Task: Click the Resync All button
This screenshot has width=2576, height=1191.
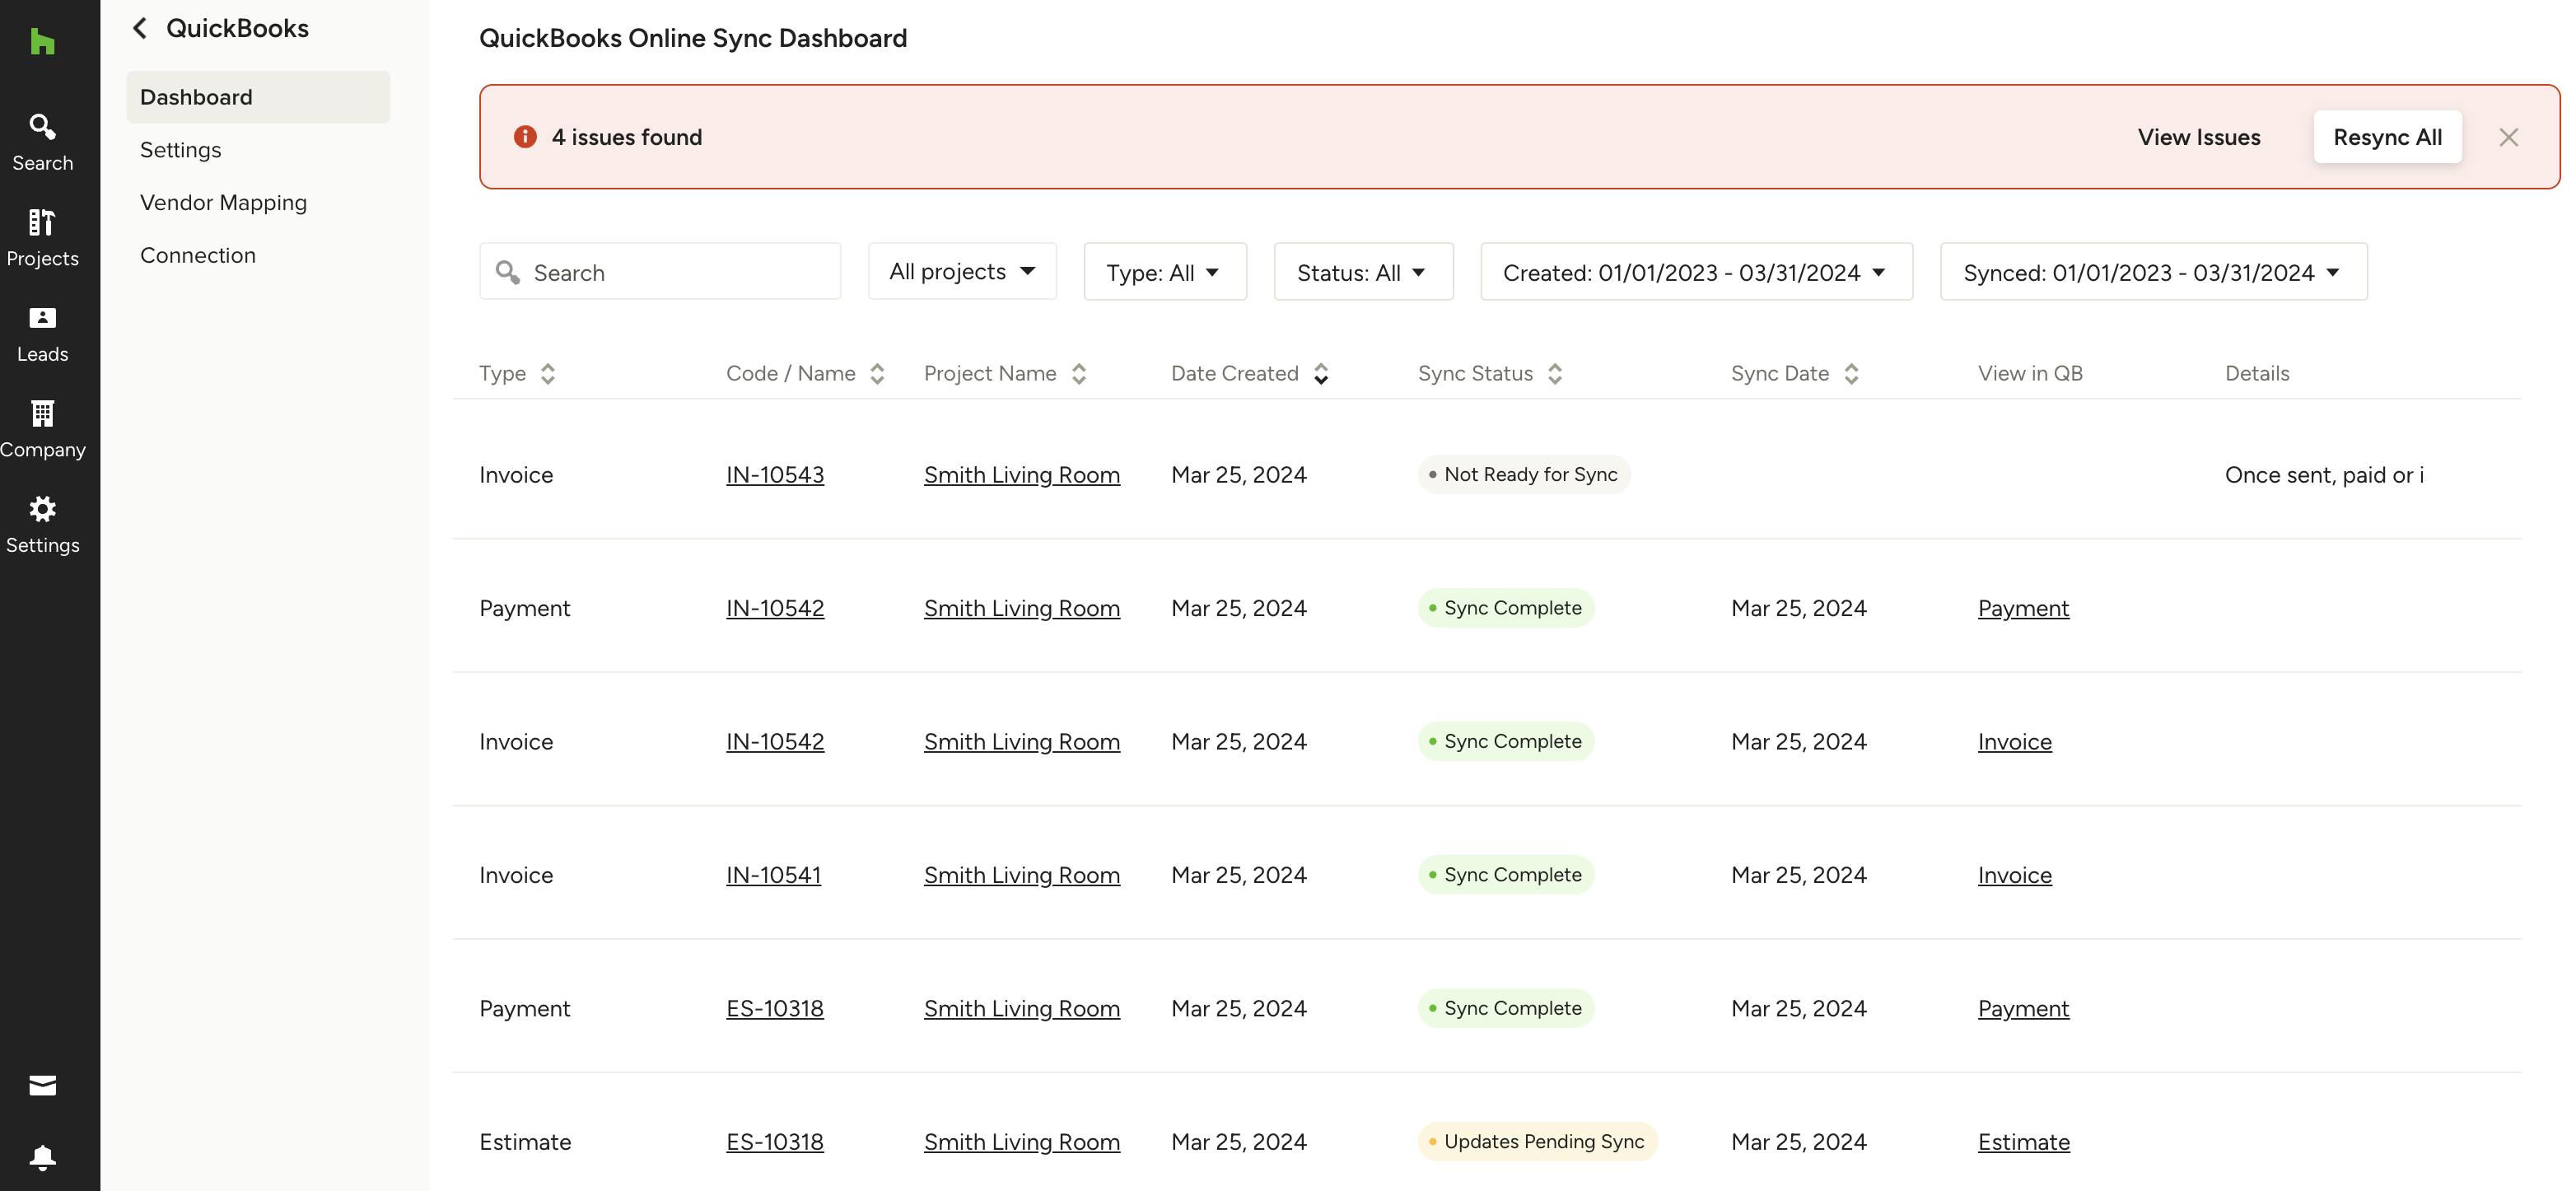Action: tap(2387, 137)
